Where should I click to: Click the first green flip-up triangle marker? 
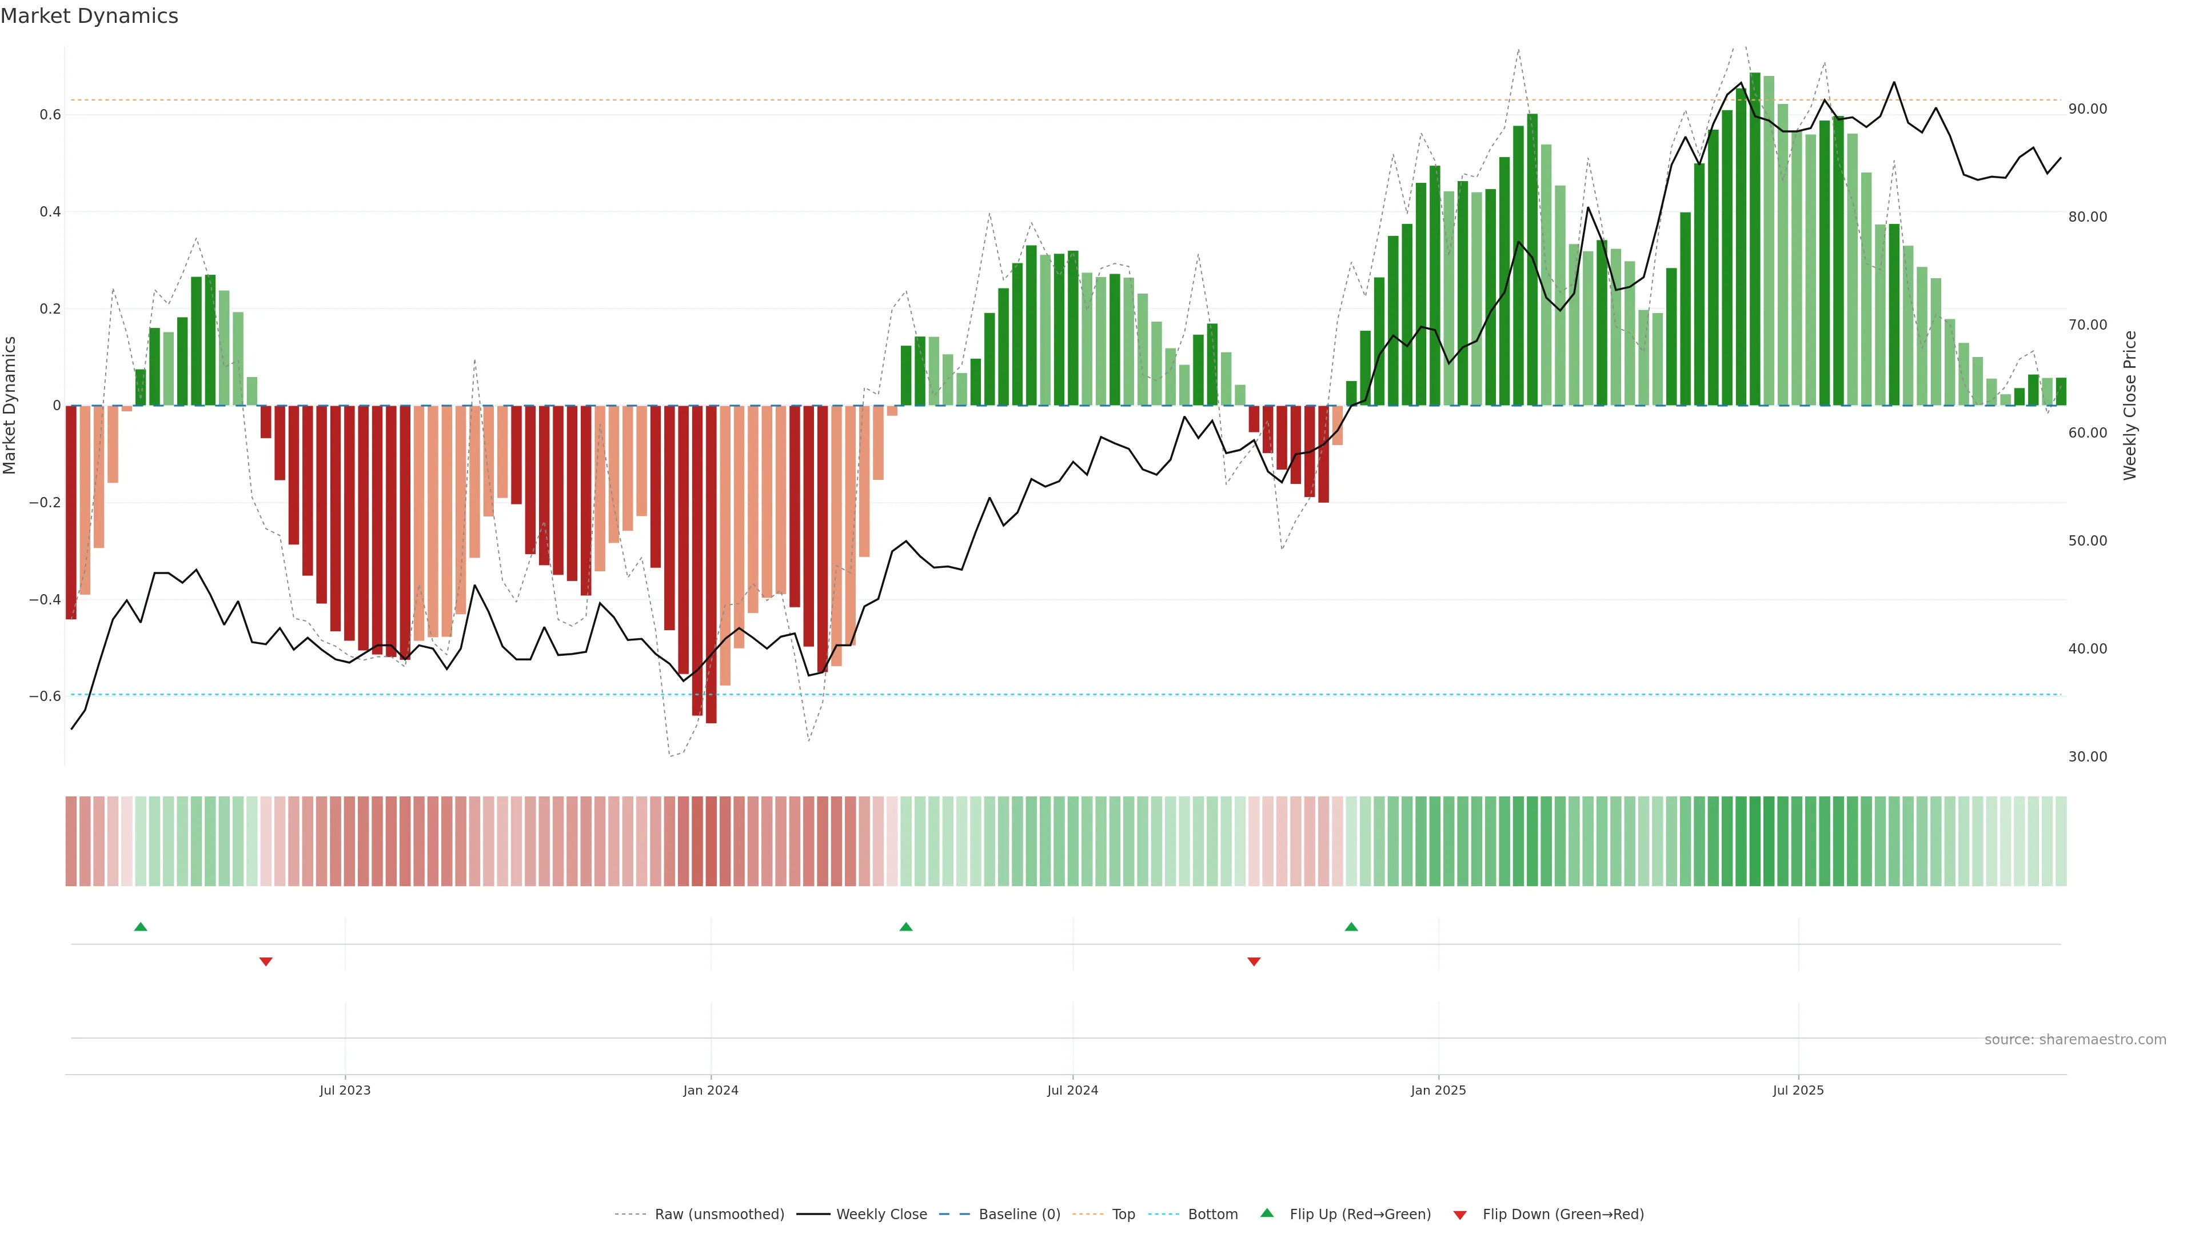[141, 927]
